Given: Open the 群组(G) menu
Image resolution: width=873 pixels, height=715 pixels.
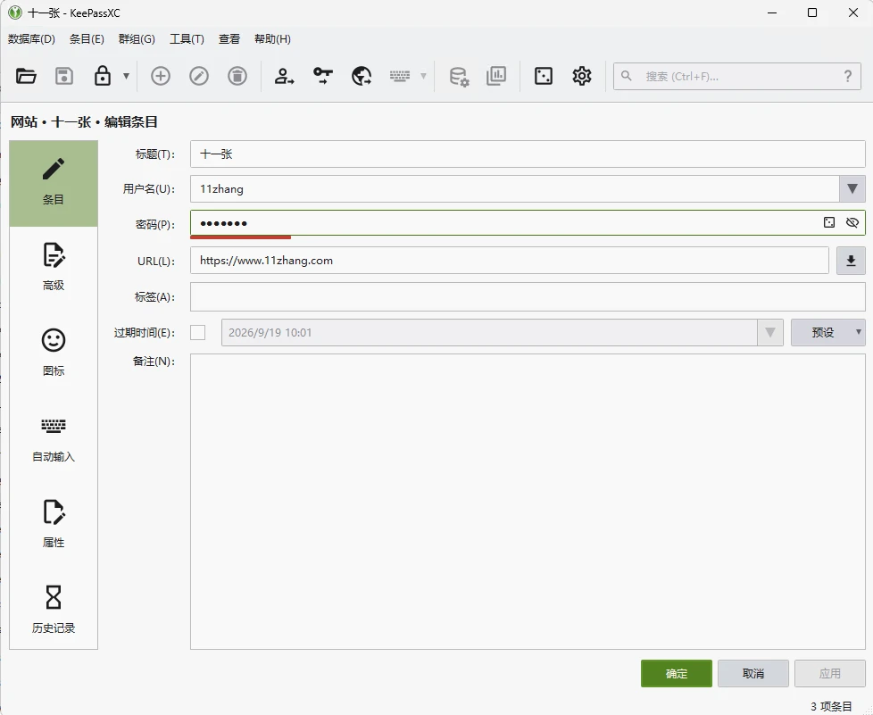Looking at the screenshot, I should pos(137,39).
